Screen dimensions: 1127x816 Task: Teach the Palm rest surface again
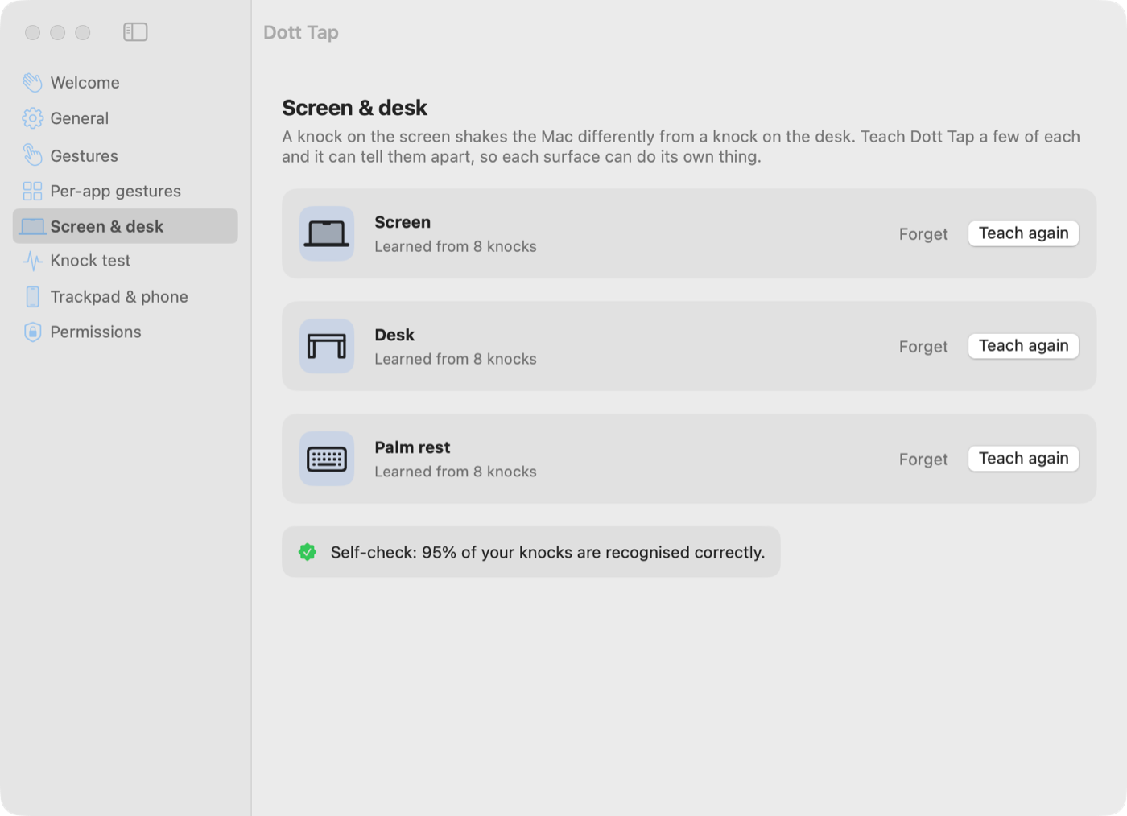[x=1023, y=459]
